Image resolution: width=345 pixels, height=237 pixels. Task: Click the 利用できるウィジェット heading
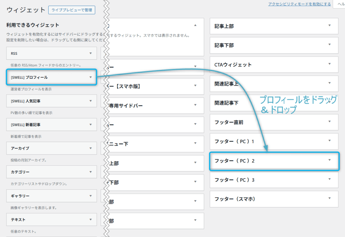click(33, 25)
